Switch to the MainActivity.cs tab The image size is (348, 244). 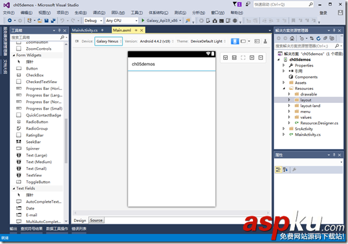point(85,30)
